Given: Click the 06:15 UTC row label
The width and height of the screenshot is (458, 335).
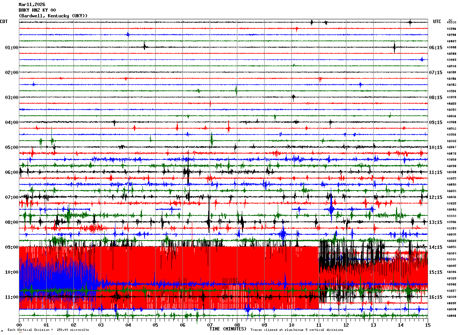Looking at the screenshot, I should pos(435,48).
